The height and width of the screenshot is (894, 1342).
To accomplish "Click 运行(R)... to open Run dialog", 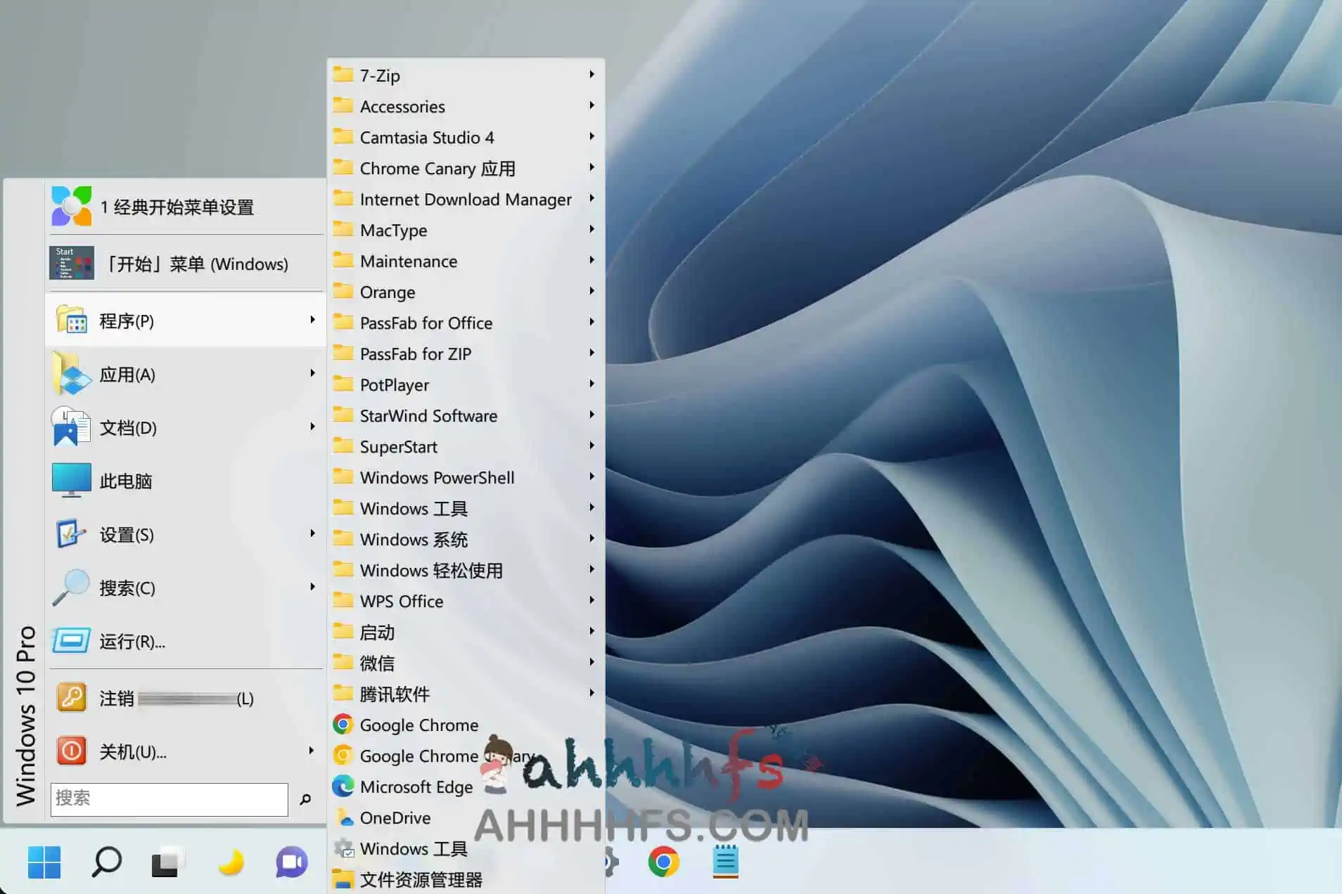I will (x=134, y=640).
